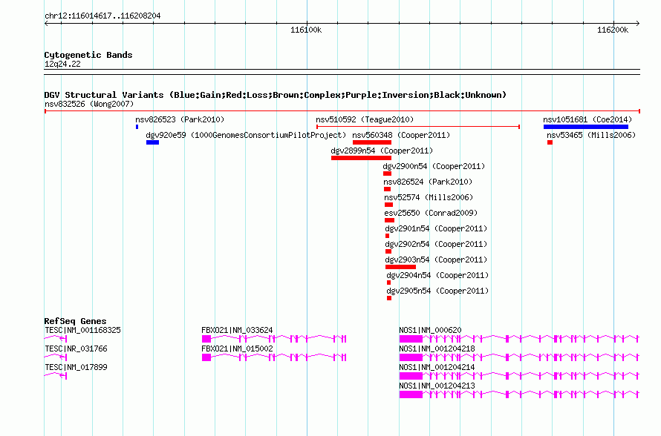Image resolution: width=661 pixels, height=436 pixels.
Task: Select the red bar of dgv2903n54
Action: (400, 267)
